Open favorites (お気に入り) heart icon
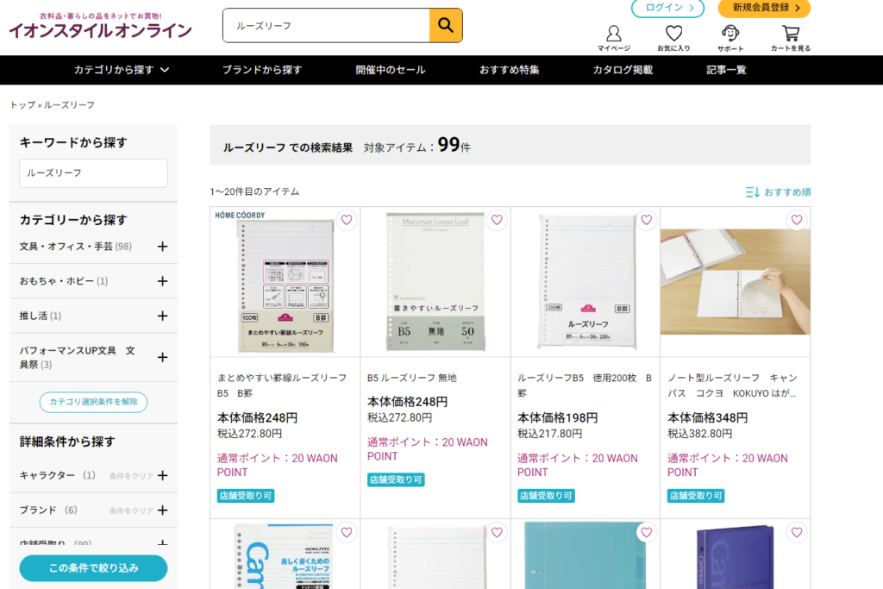The height and width of the screenshot is (589, 883). tap(673, 38)
